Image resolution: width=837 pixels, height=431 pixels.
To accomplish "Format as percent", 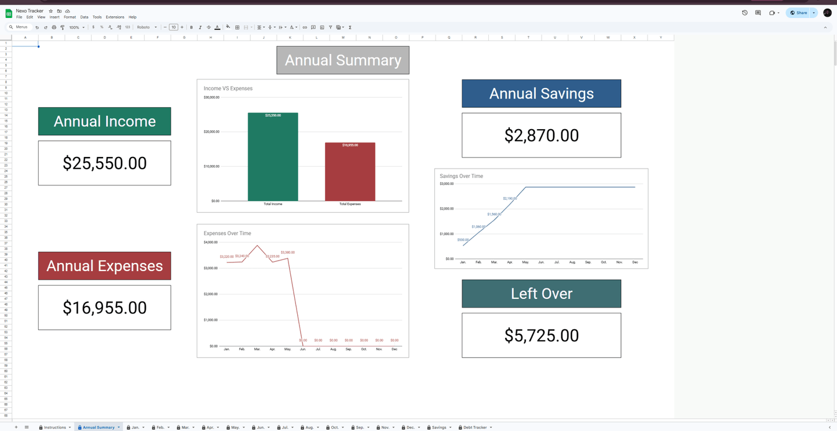I will 102,27.
